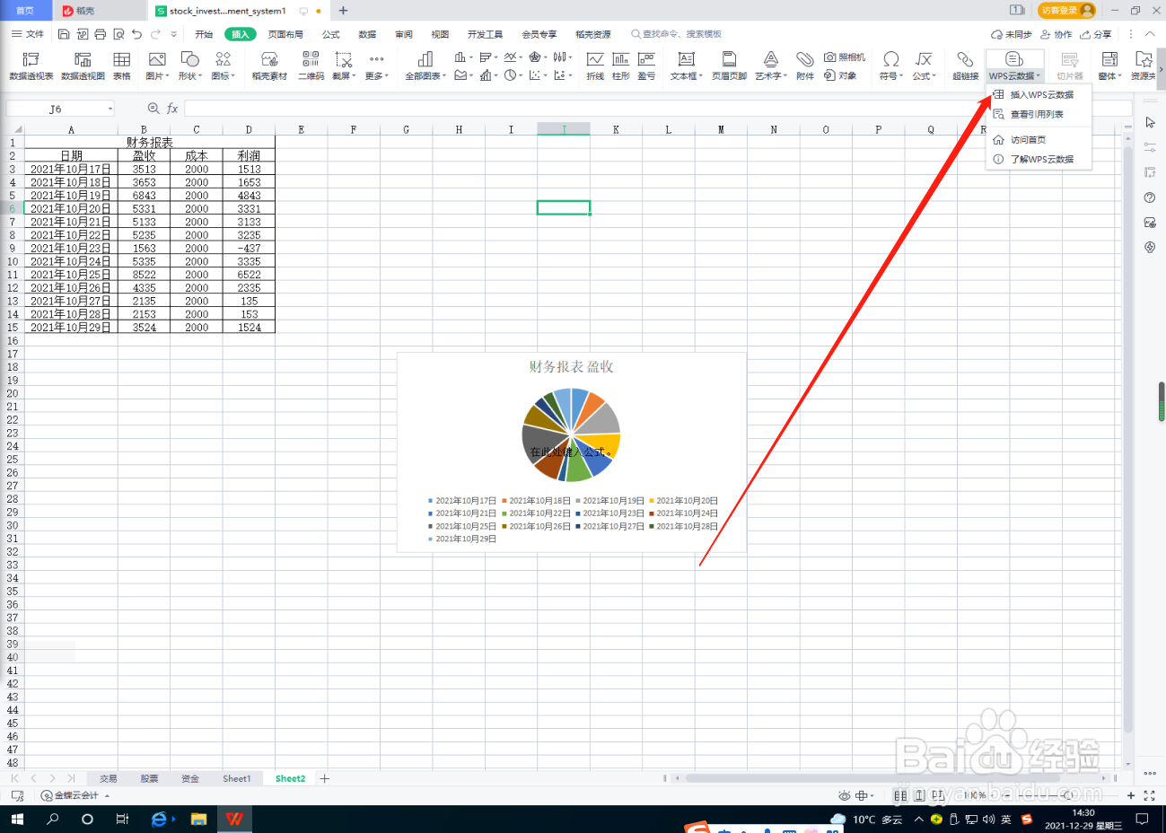Screen dimensions: 1166x833
Task: Open Internet Explorer from taskbar
Action: coord(159,819)
